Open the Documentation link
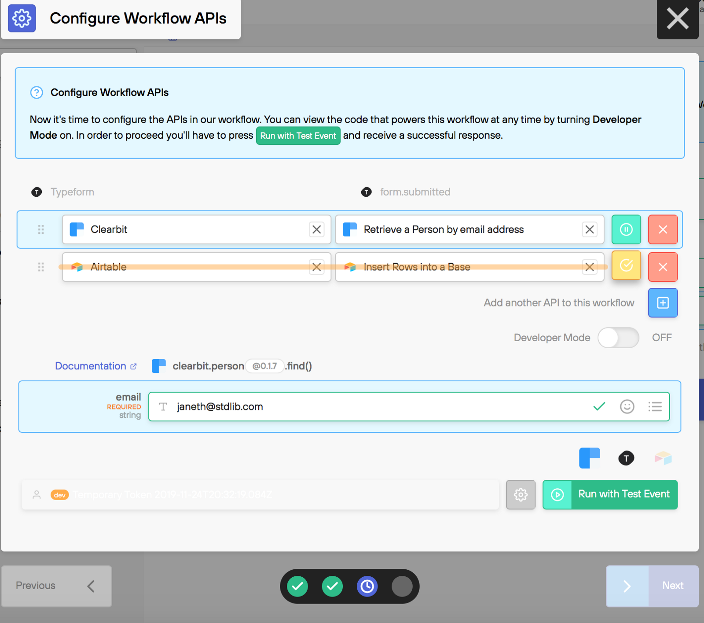704x623 pixels. [95, 366]
